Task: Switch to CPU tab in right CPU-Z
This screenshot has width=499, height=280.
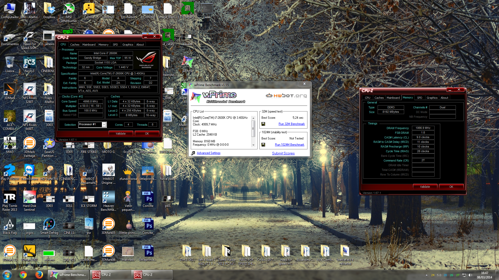Action: click(x=367, y=98)
